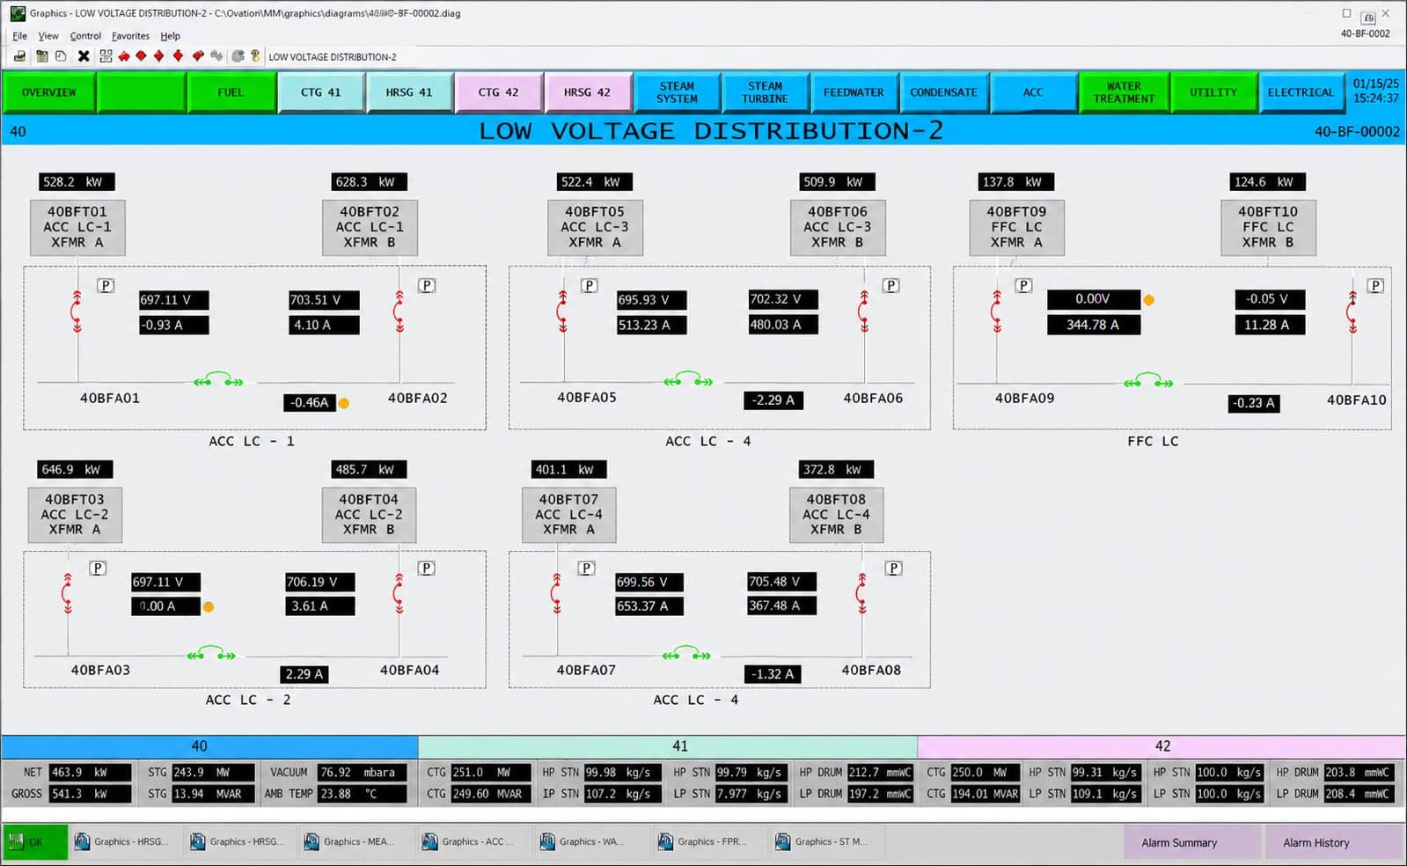Open the Help menu
This screenshot has width=1407, height=866.
click(x=170, y=36)
